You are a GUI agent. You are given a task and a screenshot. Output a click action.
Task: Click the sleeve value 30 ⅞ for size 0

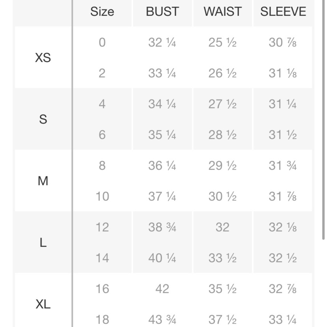tap(283, 43)
